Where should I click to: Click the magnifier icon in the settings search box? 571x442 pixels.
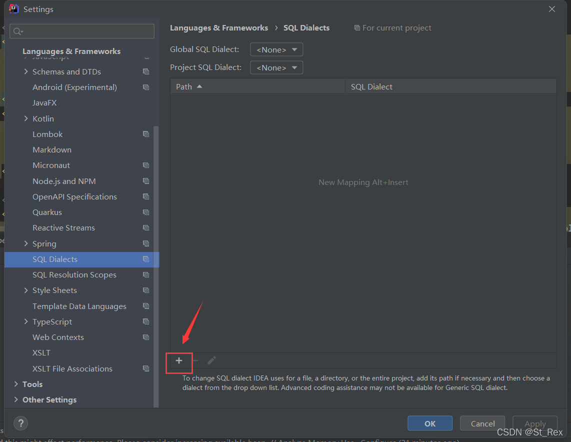pos(17,31)
